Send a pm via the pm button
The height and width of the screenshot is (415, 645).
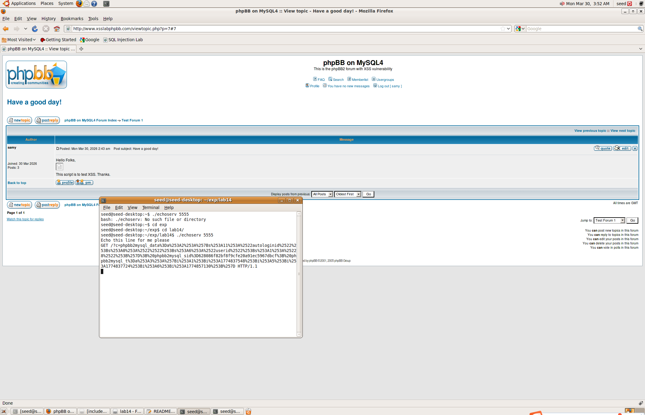pyautogui.click(x=84, y=182)
